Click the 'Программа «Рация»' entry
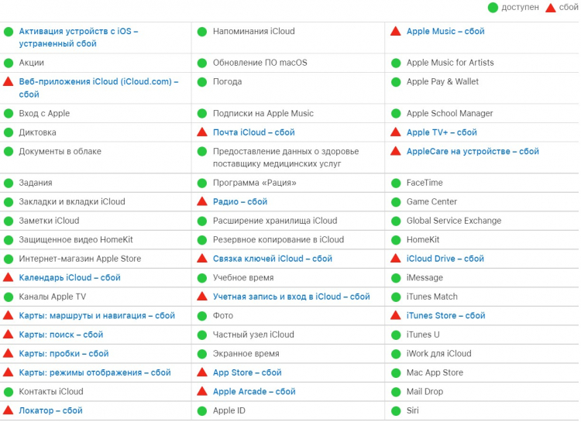The width and height of the screenshot is (581, 422). [255, 183]
